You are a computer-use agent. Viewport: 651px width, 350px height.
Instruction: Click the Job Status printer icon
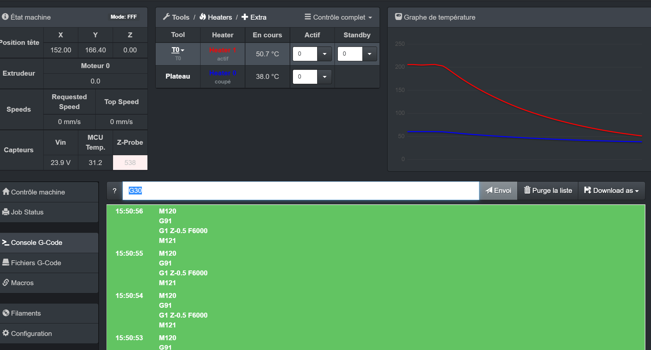(6, 212)
